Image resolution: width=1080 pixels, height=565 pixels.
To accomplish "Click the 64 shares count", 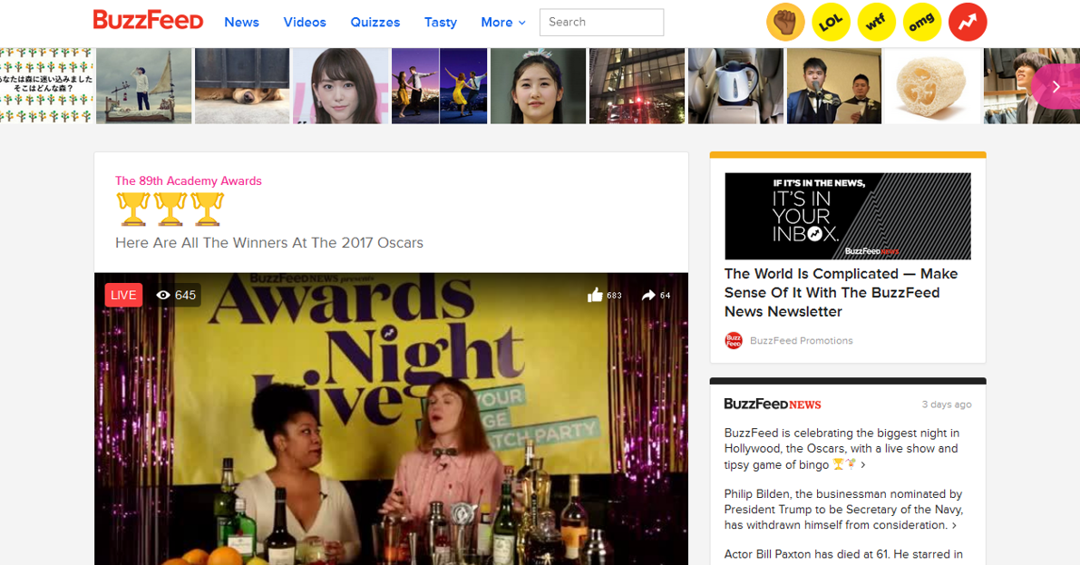I will pyautogui.click(x=666, y=295).
